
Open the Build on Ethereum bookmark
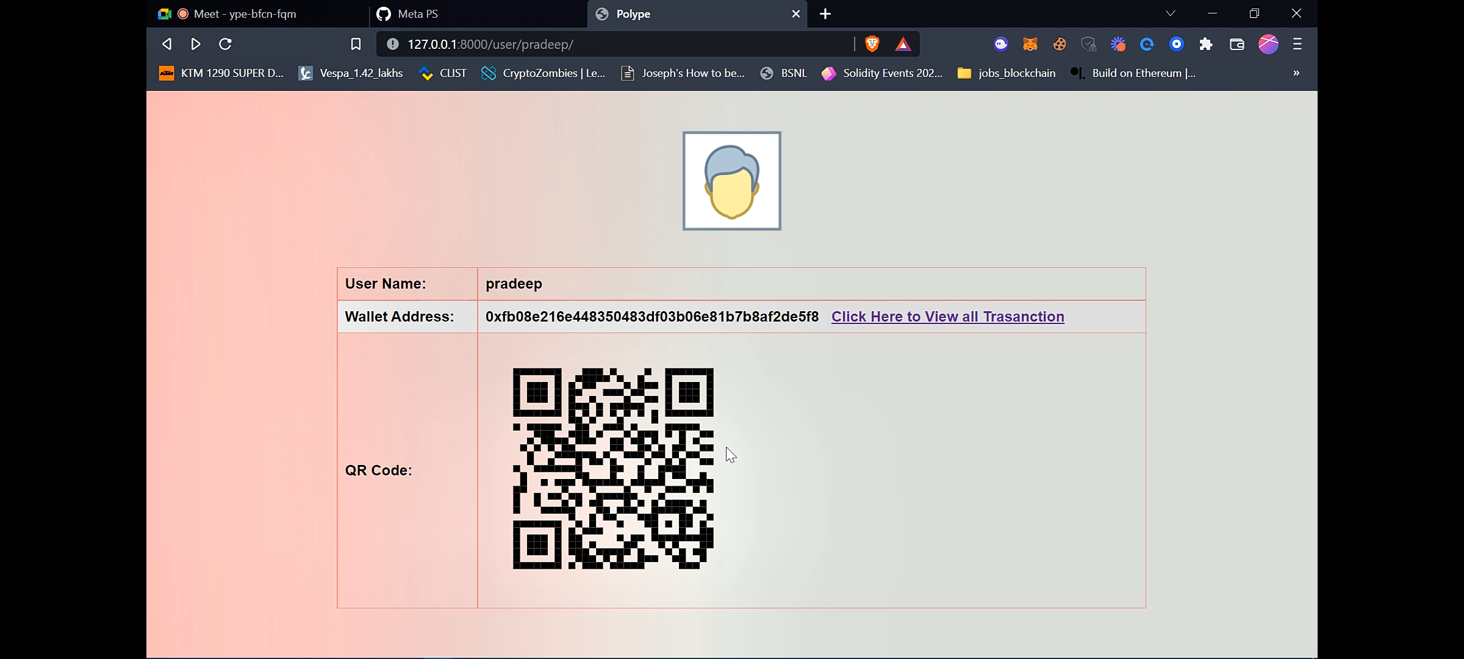1133,73
